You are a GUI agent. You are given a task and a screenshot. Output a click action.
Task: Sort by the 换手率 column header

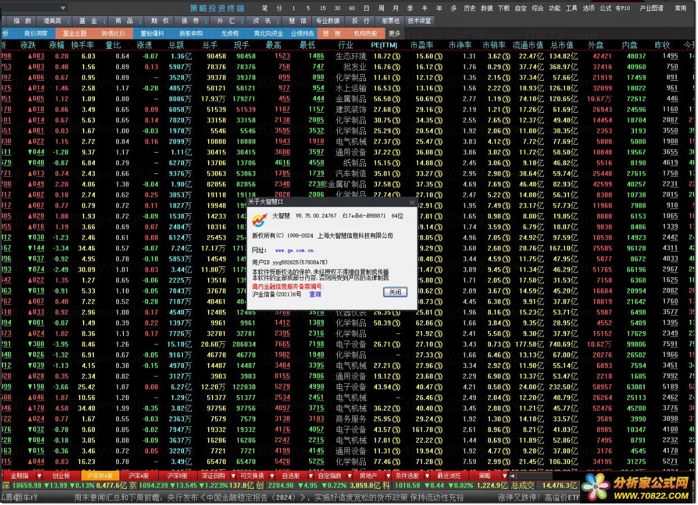click(82, 45)
